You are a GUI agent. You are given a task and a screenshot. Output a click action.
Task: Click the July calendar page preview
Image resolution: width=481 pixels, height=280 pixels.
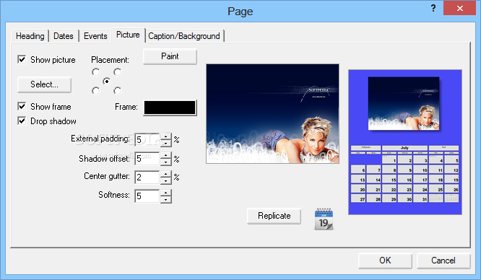coord(405,142)
